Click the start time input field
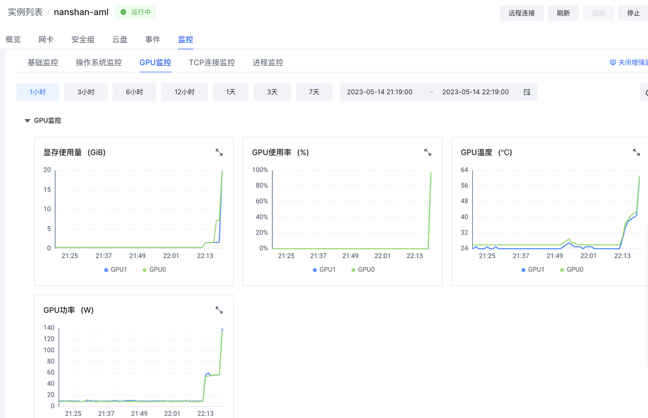The image size is (648, 418). point(380,92)
